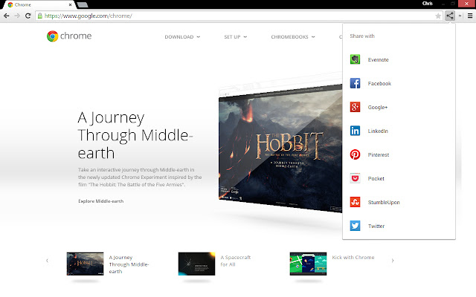Go to next carousel items
476x297 pixels.
pyautogui.click(x=393, y=261)
